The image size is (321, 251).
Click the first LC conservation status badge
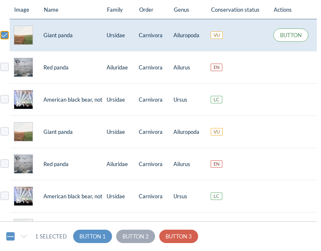[217, 100]
